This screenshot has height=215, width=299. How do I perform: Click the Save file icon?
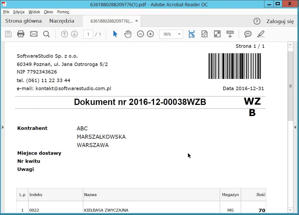8,34
